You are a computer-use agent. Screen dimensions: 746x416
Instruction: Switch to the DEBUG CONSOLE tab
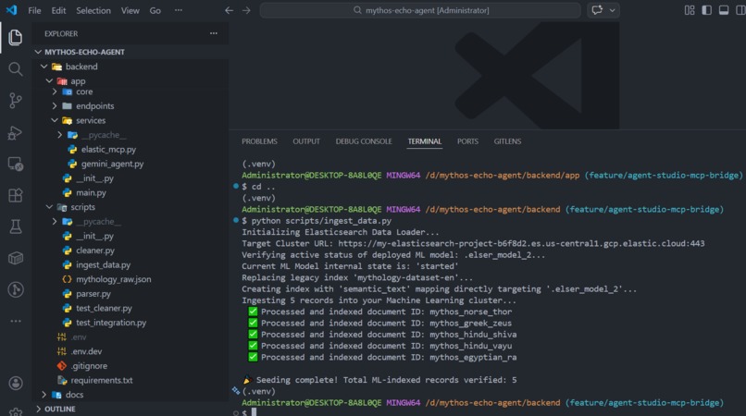pos(364,141)
